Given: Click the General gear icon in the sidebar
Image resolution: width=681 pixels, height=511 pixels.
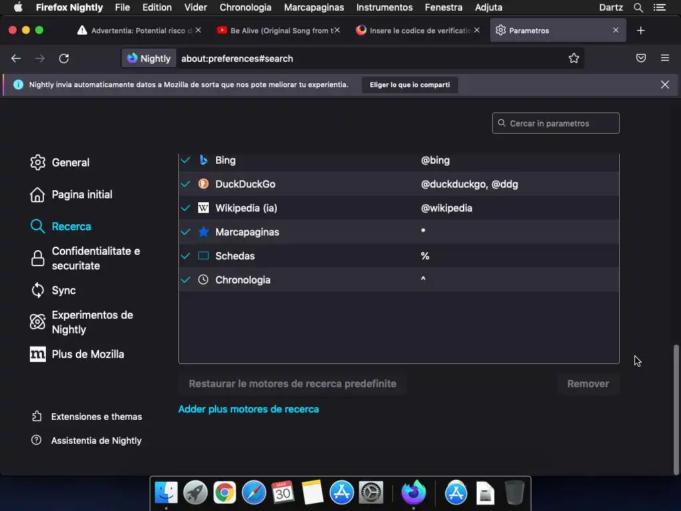Looking at the screenshot, I should click(38, 162).
